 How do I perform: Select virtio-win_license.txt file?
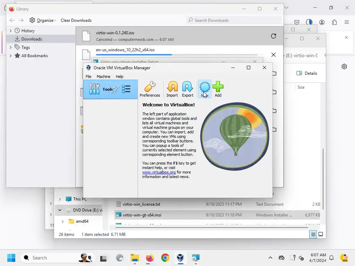tap(141, 204)
